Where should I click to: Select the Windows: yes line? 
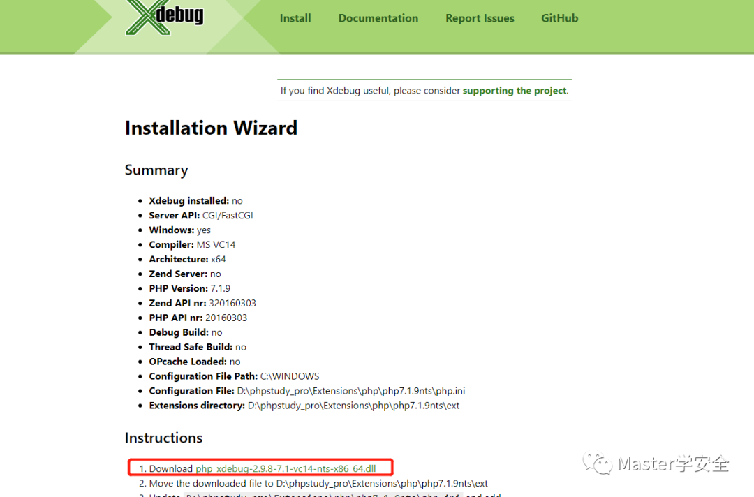coord(180,230)
